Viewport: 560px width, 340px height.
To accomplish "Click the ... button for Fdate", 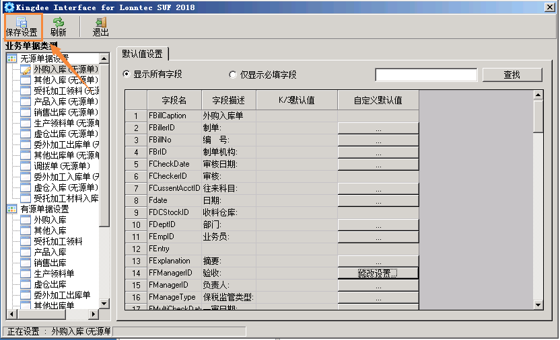I will [x=378, y=201].
